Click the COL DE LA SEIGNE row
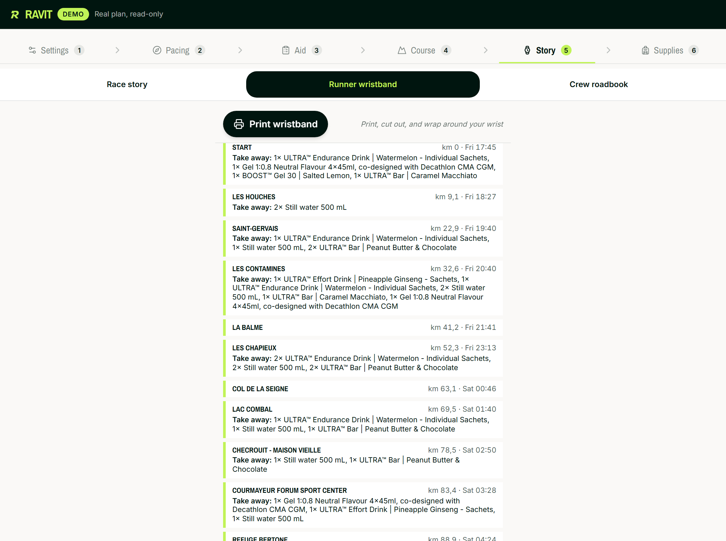 [363, 389]
